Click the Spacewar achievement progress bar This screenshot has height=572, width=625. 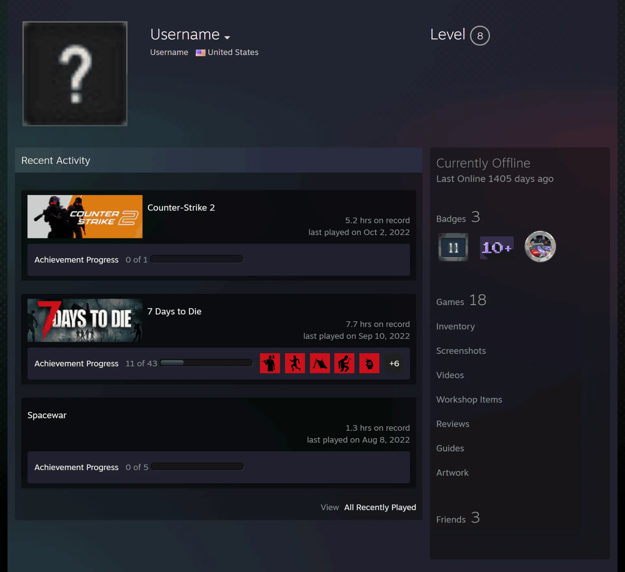pos(197,467)
